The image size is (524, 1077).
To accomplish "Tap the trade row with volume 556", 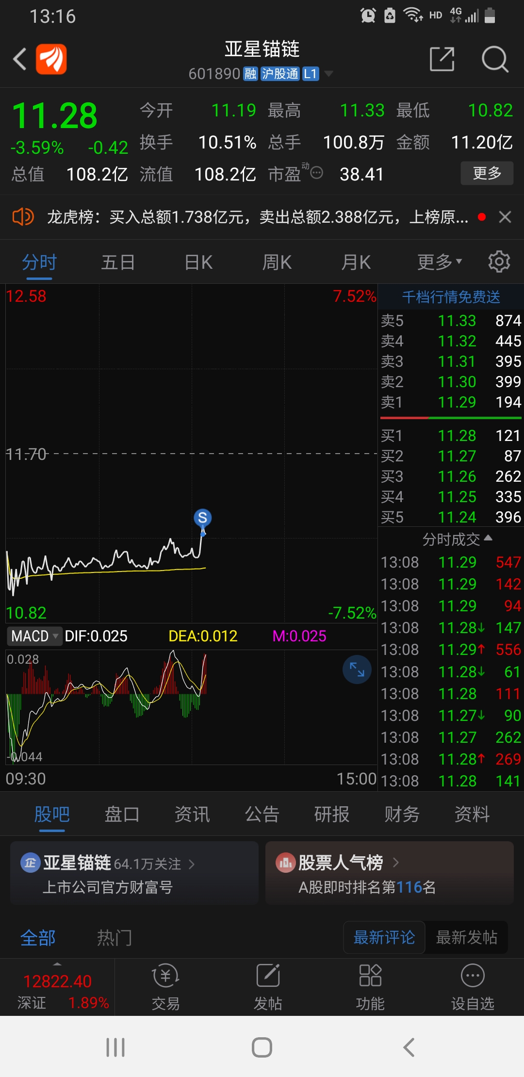I will [x=451, y=650].
